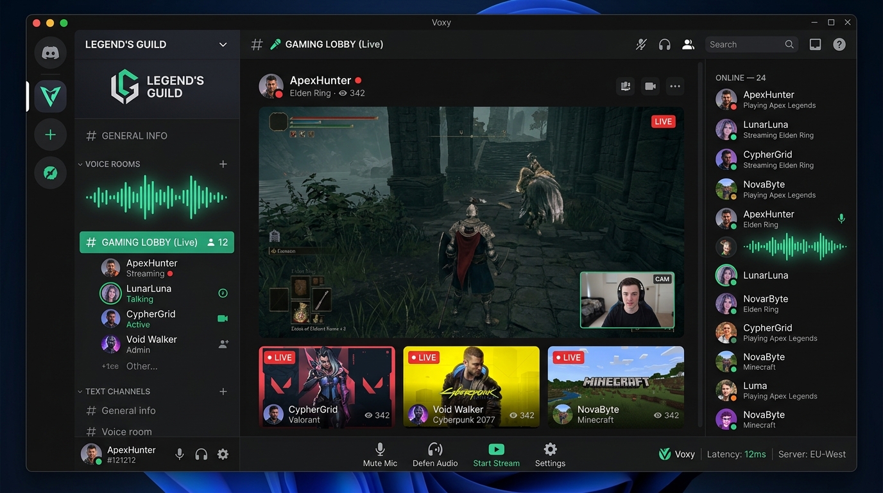Toggle the slashed microphone in the channel header
Screen dimensions: 883x493
[641, 44]
